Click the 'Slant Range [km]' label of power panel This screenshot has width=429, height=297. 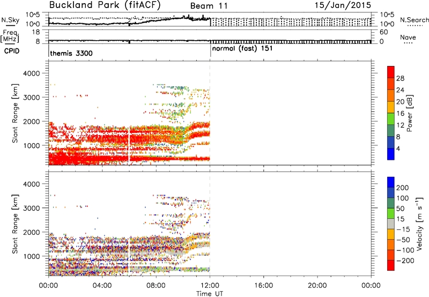[15, 113]
